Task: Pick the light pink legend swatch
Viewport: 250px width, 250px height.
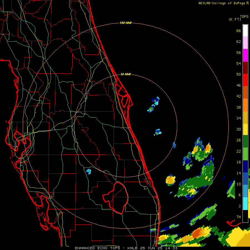Action: point(245,42)
